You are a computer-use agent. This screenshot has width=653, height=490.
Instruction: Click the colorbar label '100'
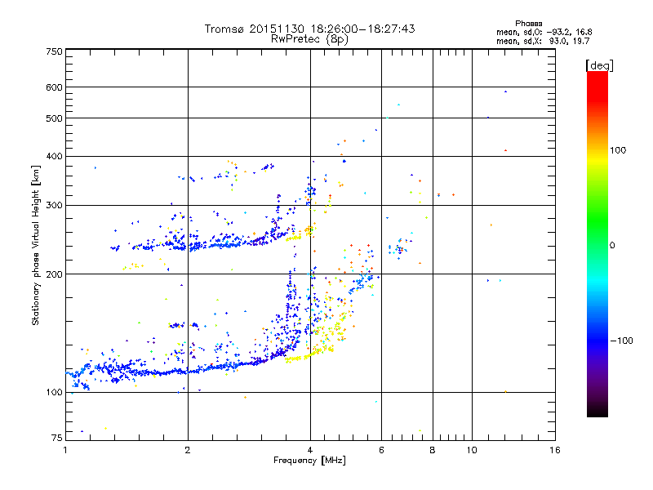pos(618,150)
